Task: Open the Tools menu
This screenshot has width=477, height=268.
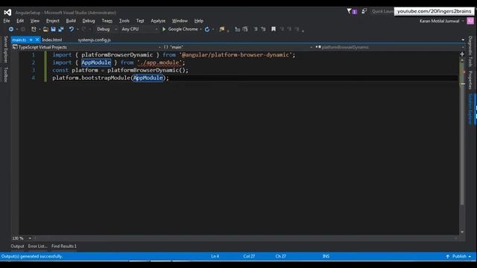Action: (124, 21)
